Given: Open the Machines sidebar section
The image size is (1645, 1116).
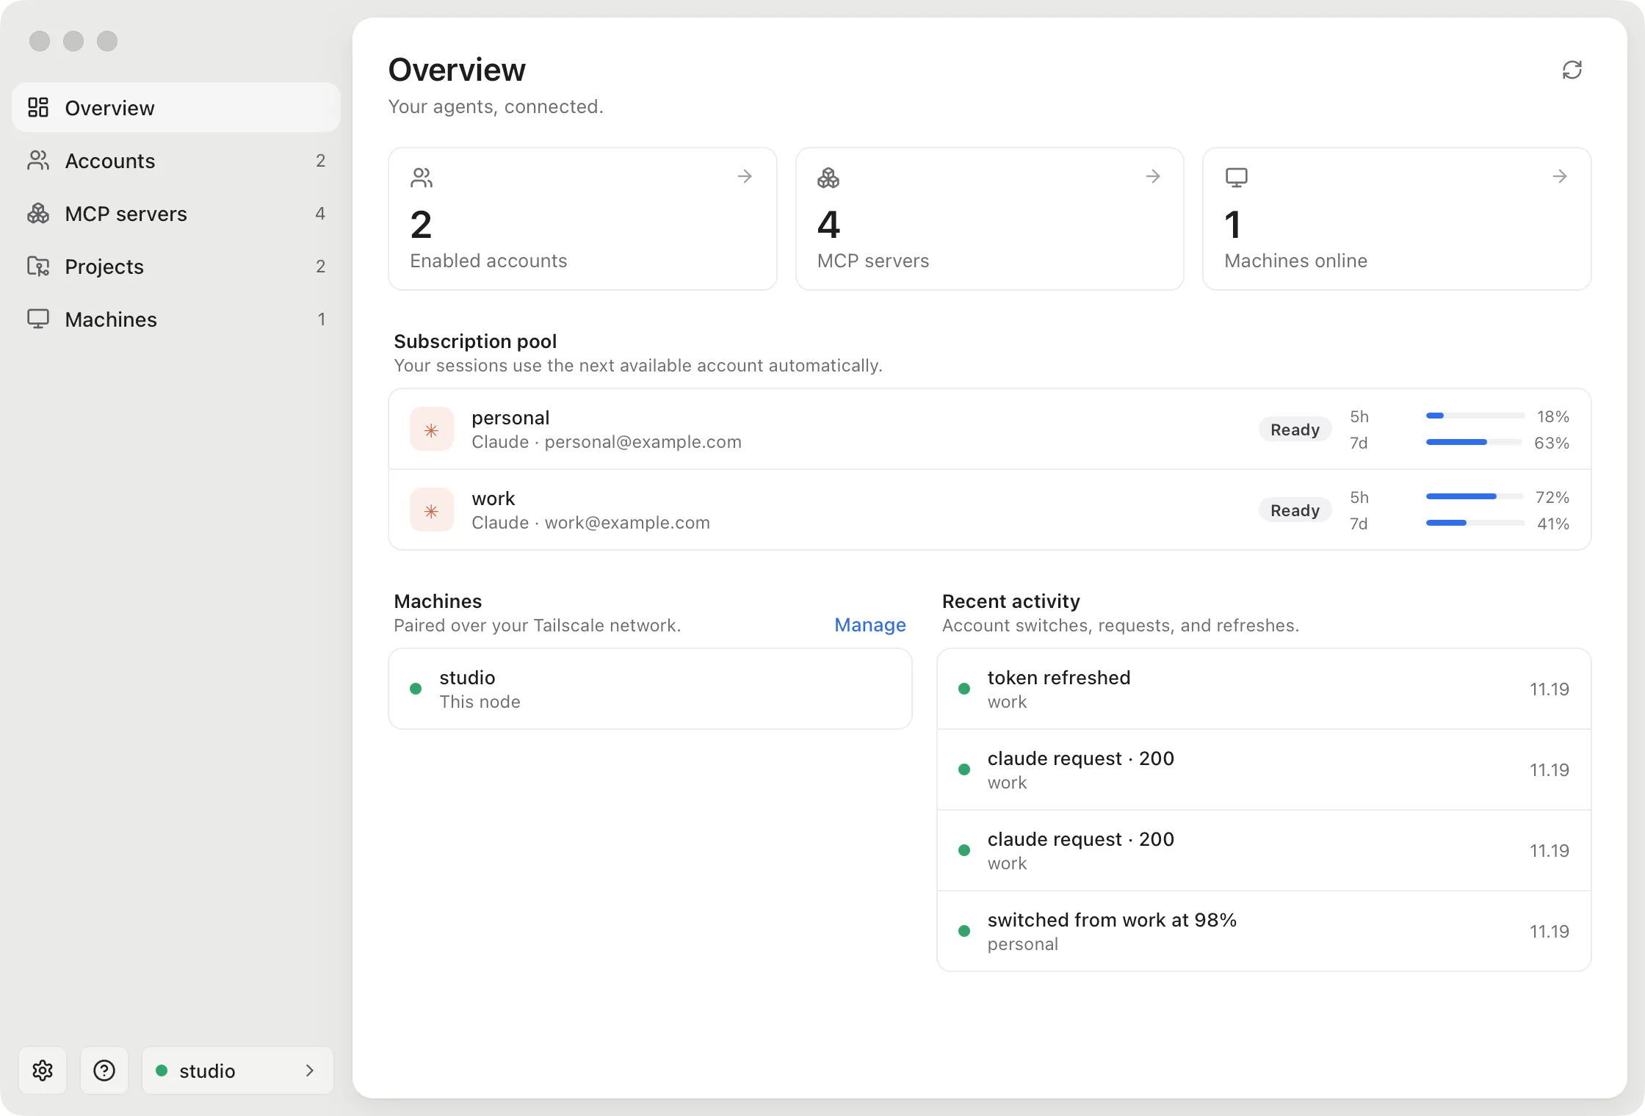Looking at the screenshot, I should coord(176,319).
